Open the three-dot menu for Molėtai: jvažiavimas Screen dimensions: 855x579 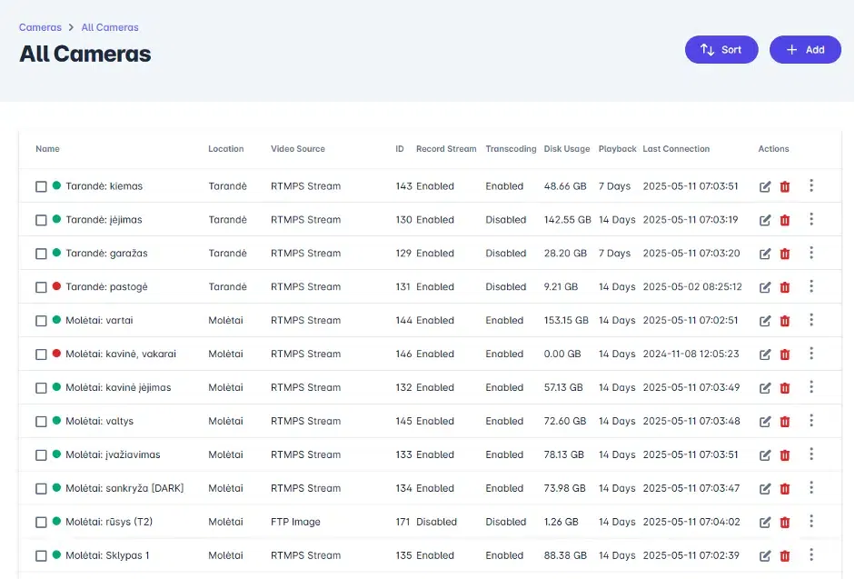[811, 454]
